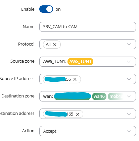Open the Destination zone dropdown chevron
The width and height of the screenshot is (139, 141).
pyautogui.click(x=129, y=96)
